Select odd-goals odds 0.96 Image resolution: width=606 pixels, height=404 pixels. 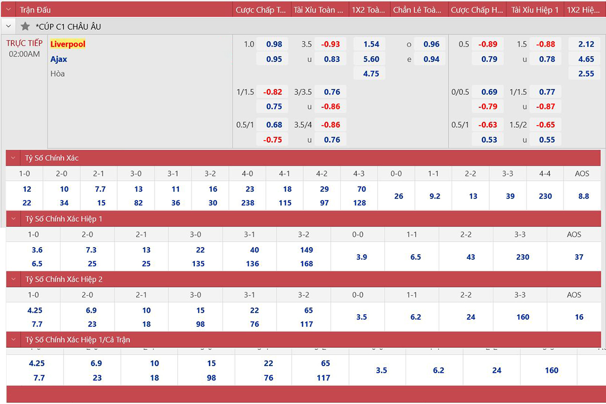tap(431, 44)
